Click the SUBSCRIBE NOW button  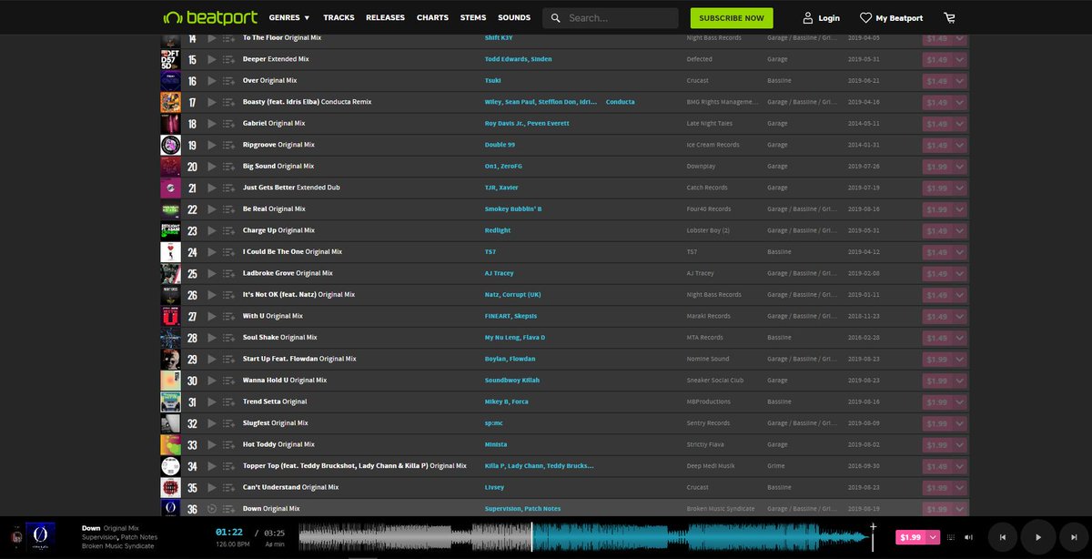(732, 18)
